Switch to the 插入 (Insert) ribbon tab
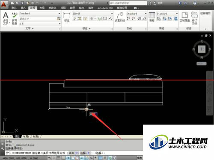The width and height of the screenshot is (214, 160). pos(23,8)
